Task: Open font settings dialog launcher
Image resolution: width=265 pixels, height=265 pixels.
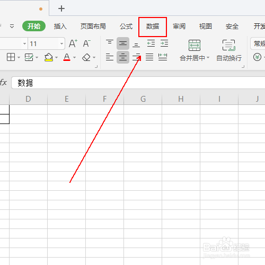Action: coord(96,67)
